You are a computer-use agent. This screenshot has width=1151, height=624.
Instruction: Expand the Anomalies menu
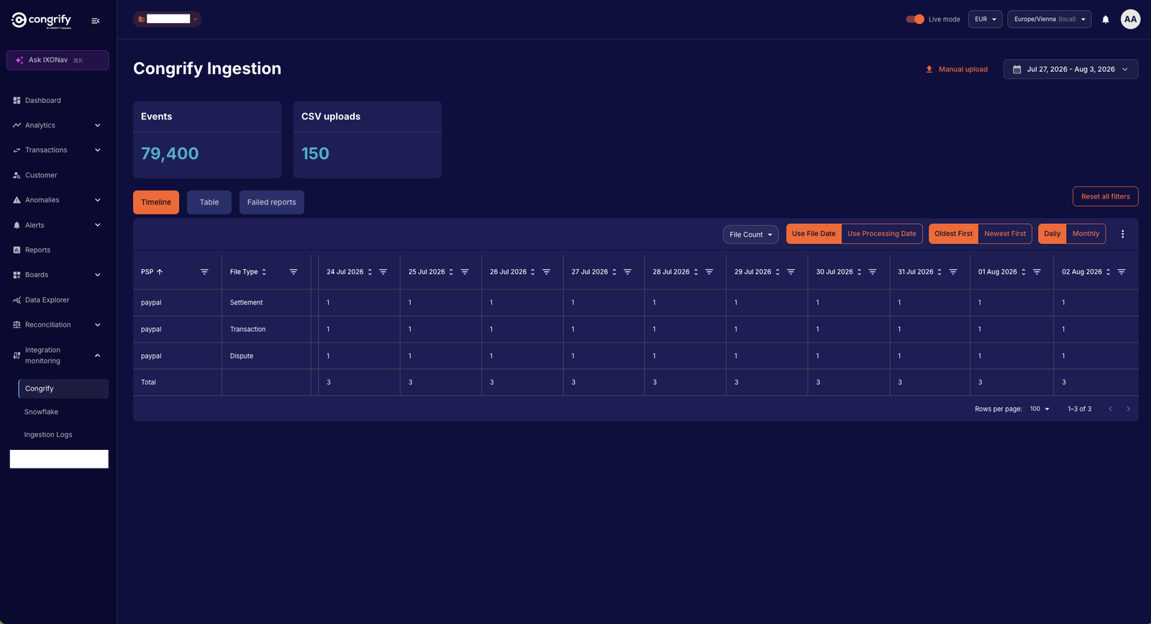pyautogui.click(x=58, y=200)
